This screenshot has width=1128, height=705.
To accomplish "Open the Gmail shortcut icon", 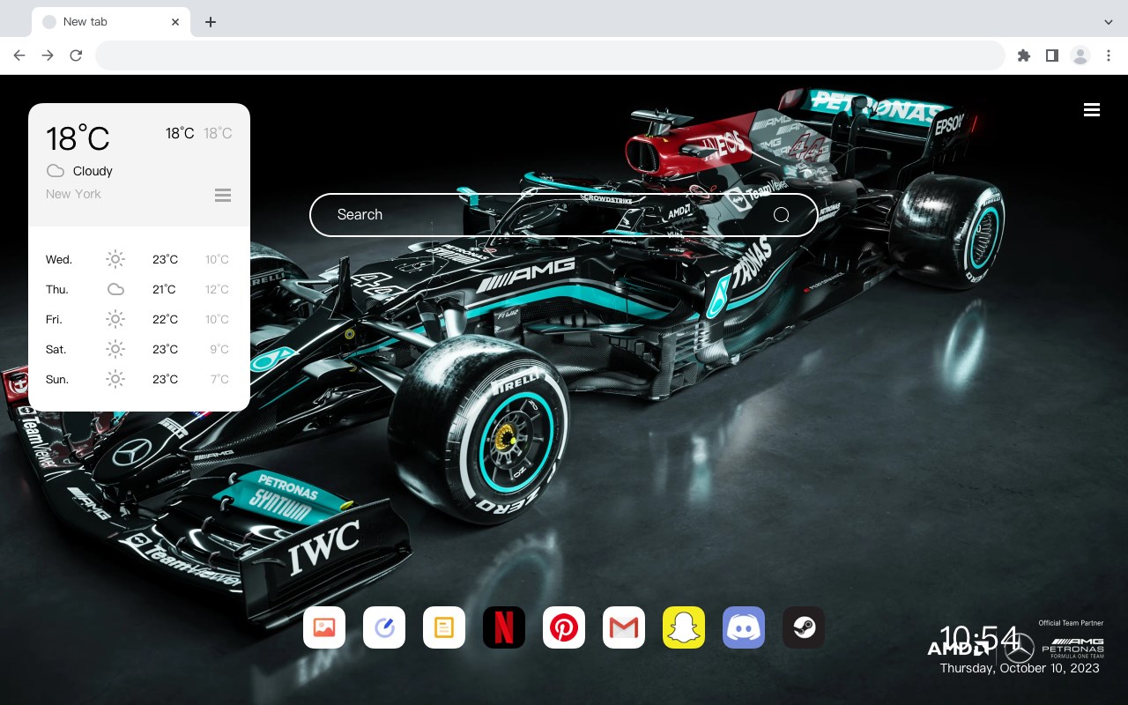I will [x=624, y=627].
